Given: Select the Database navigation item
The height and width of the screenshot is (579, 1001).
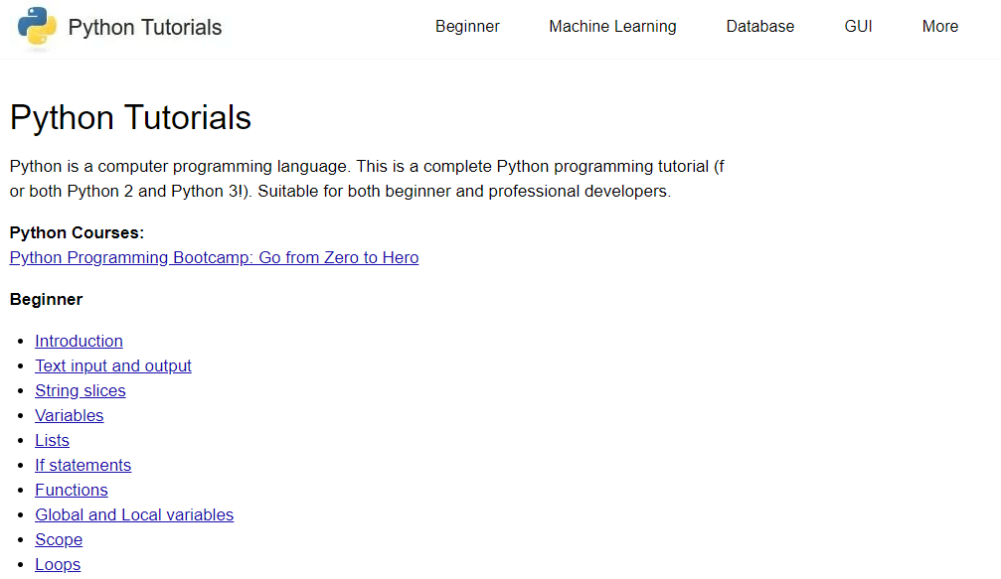Looking at the screenshot, I should coord(759,26).
